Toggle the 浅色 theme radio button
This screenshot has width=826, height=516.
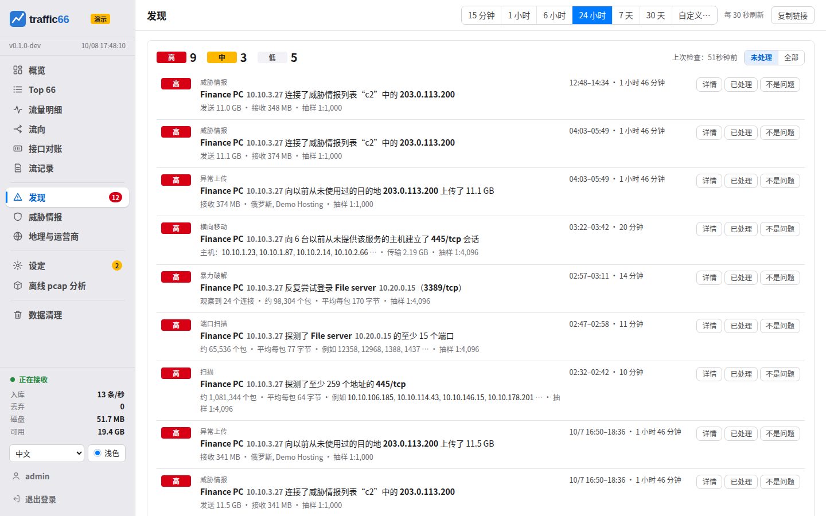tap(98, 453)
